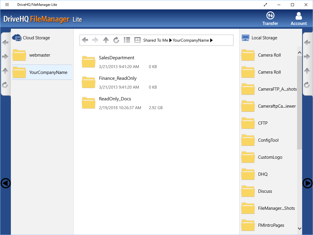The height and width of the screenshot is (235, 313).
Task: Refresh the Local Storage panel
Action: 307,85
